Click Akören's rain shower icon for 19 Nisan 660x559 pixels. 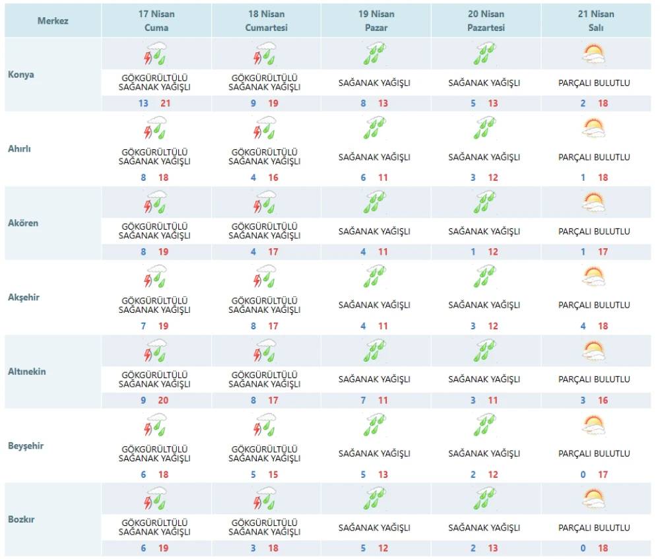coord(376,202)
